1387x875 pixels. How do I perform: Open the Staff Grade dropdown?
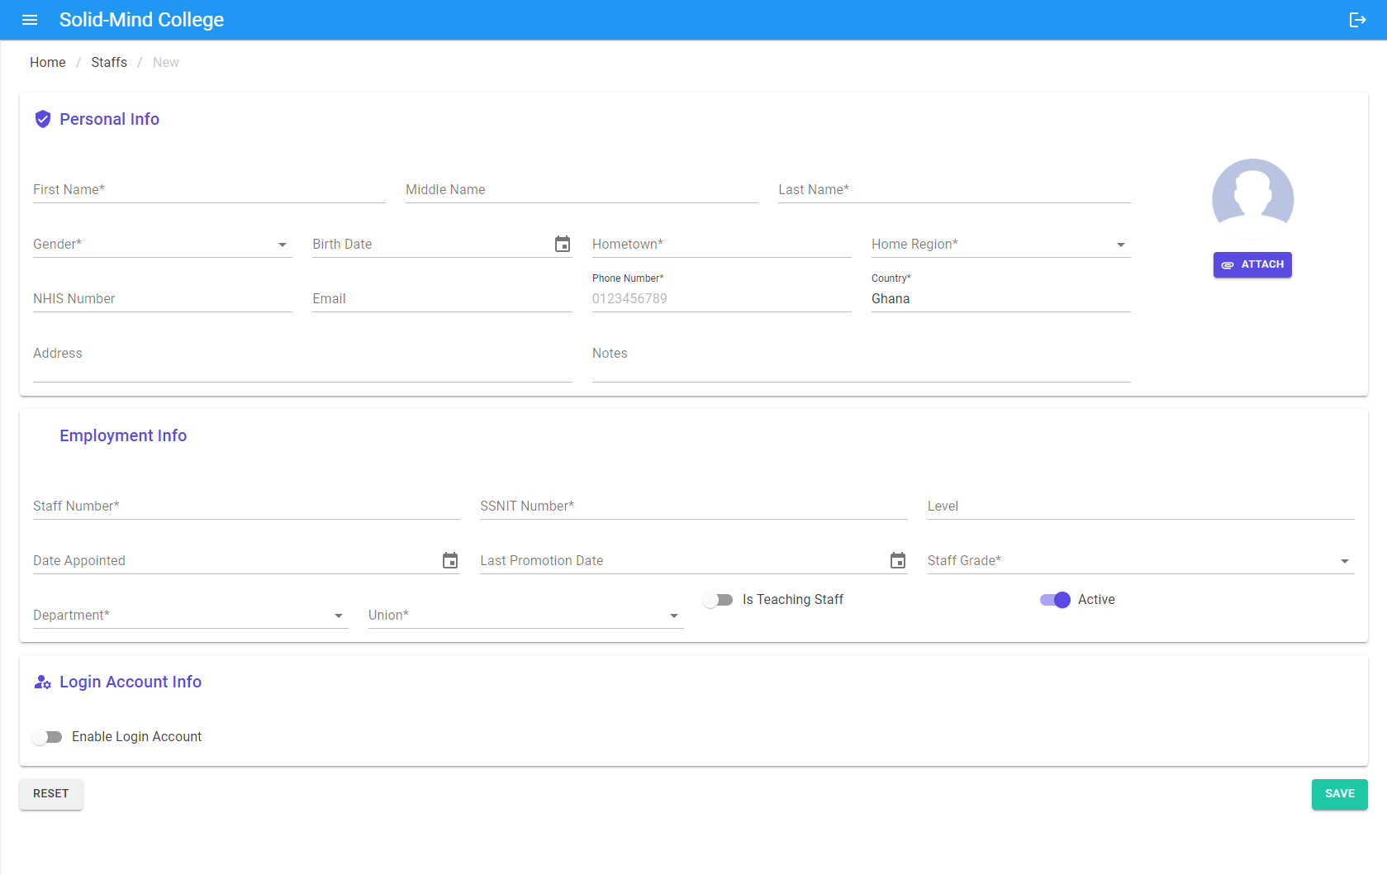[x=1141, y=561]
